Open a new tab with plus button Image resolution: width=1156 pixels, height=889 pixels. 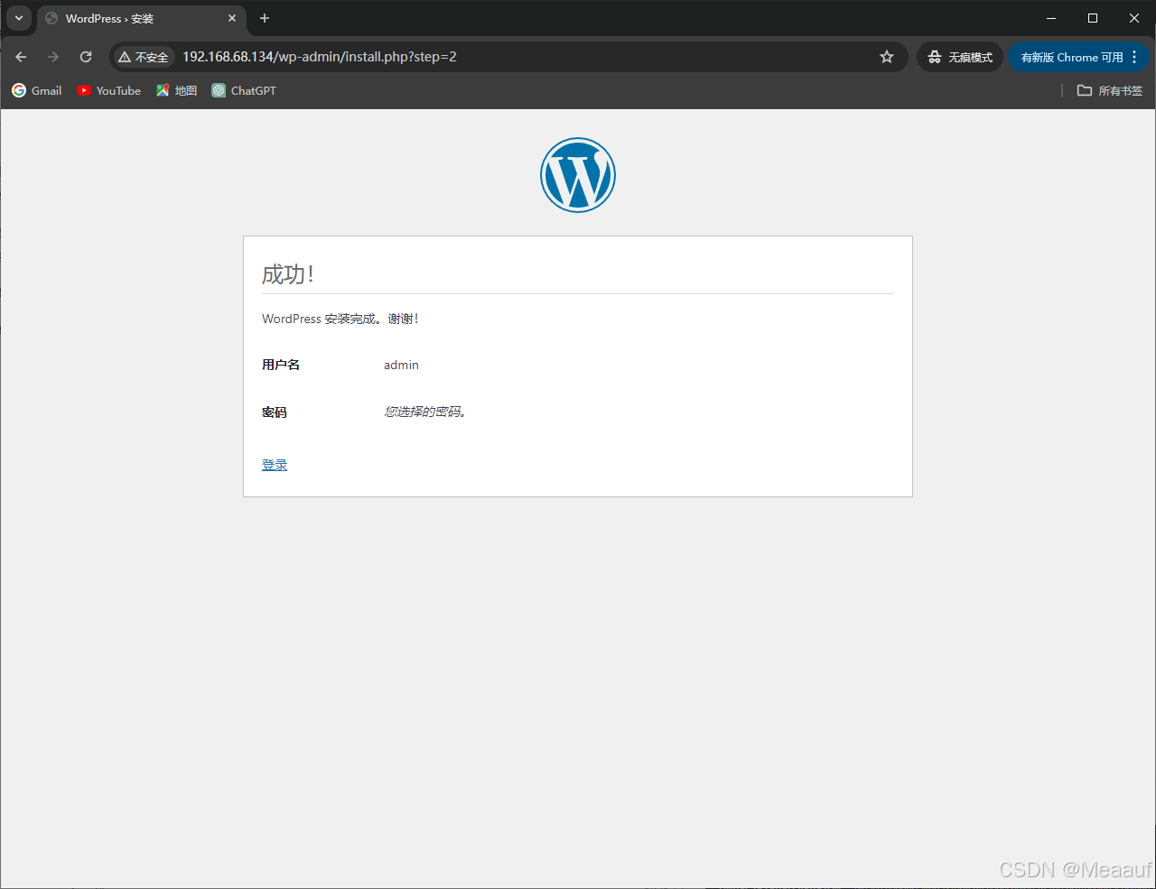[265, 18]
